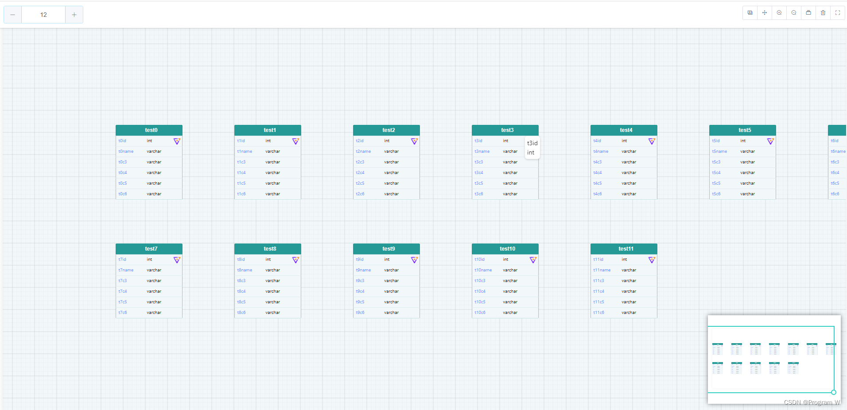Click the t6c4 field name
Image resolution: width=847 pixels, height=410 pixels.
point(835,173)
